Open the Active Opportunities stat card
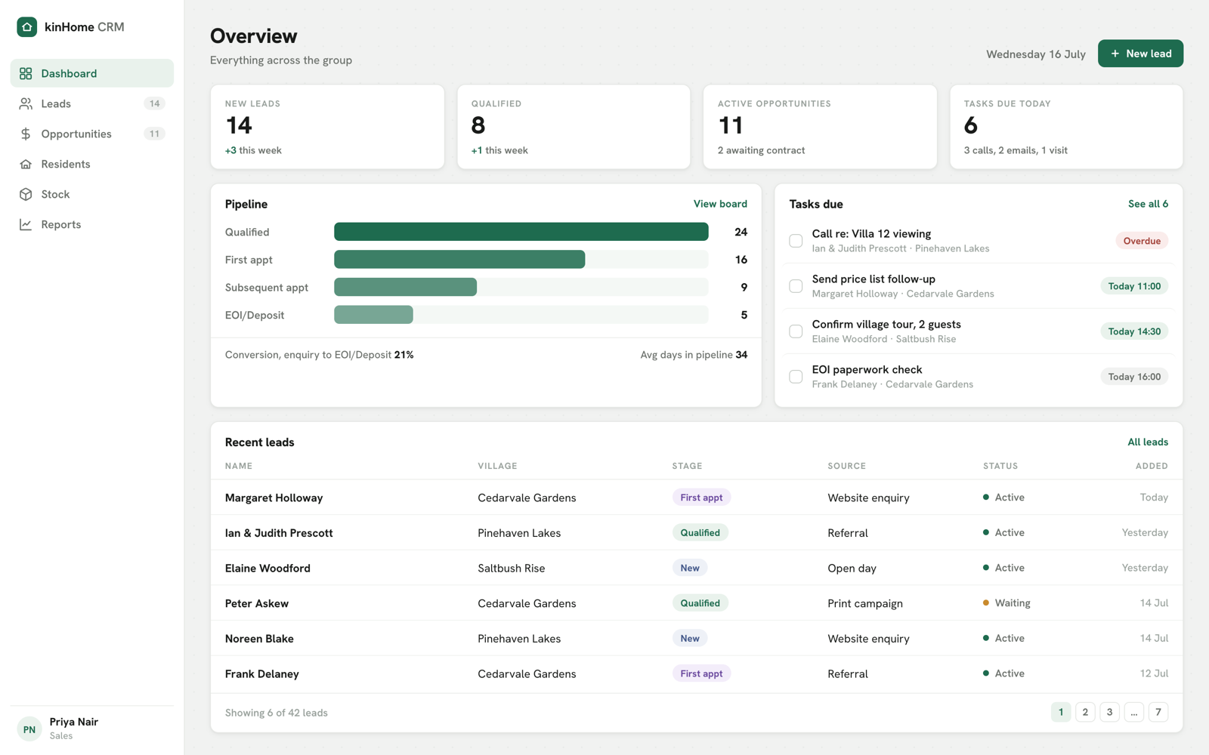Viewport: 1209px width, 755px height. coord(820,127)
